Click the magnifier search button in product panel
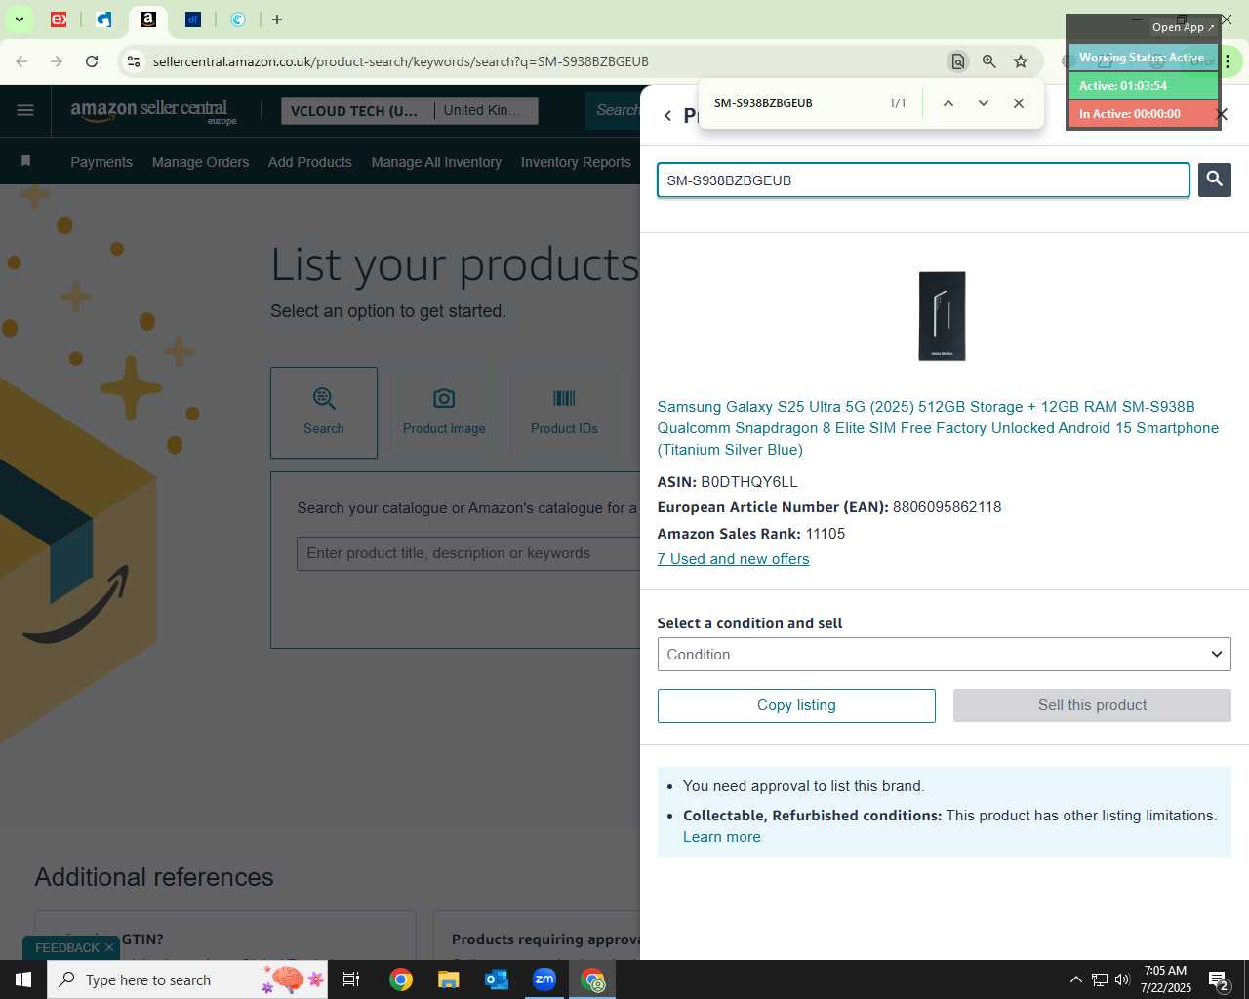The image size is (1249, 999). pyautogui.click(x=1214, y=180)
